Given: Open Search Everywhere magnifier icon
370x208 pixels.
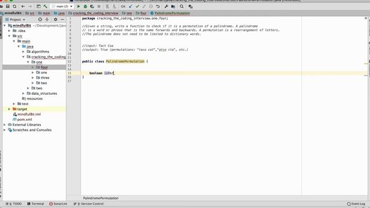Looking at the screenshot, I should 182,6.
